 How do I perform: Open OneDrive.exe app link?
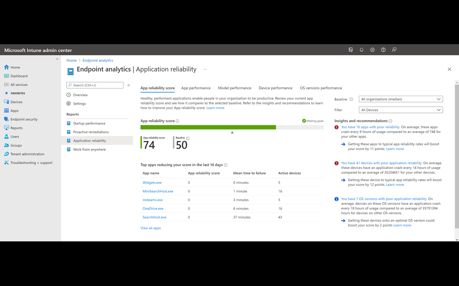[153, 209]
